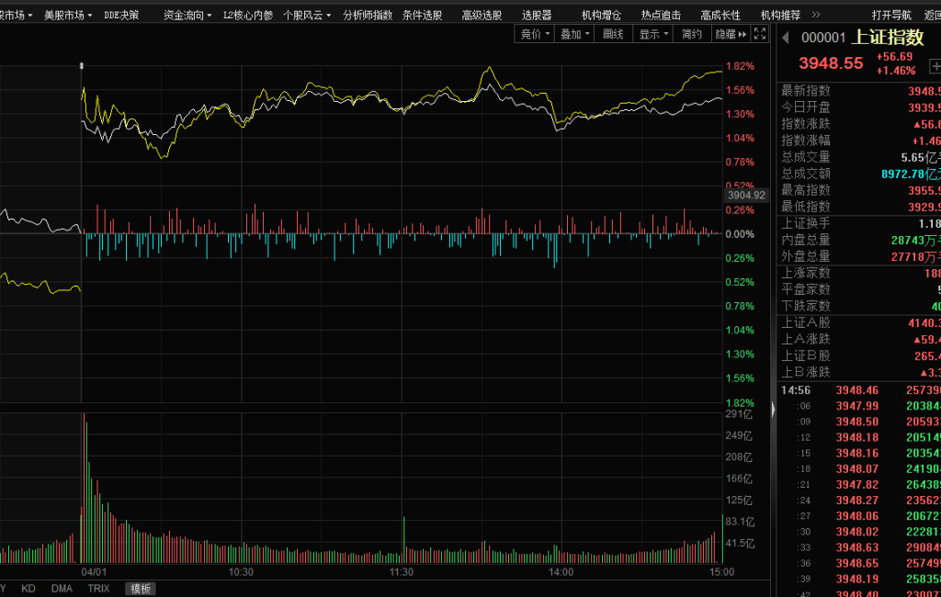Click the plus icon beside the index price
Viewport: 941px width, 597px height.
point(935,66)
